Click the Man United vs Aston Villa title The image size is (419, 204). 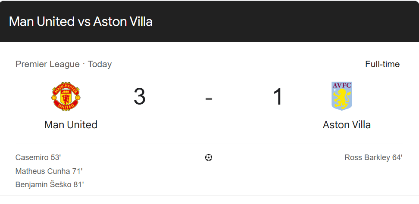point(81,22)
